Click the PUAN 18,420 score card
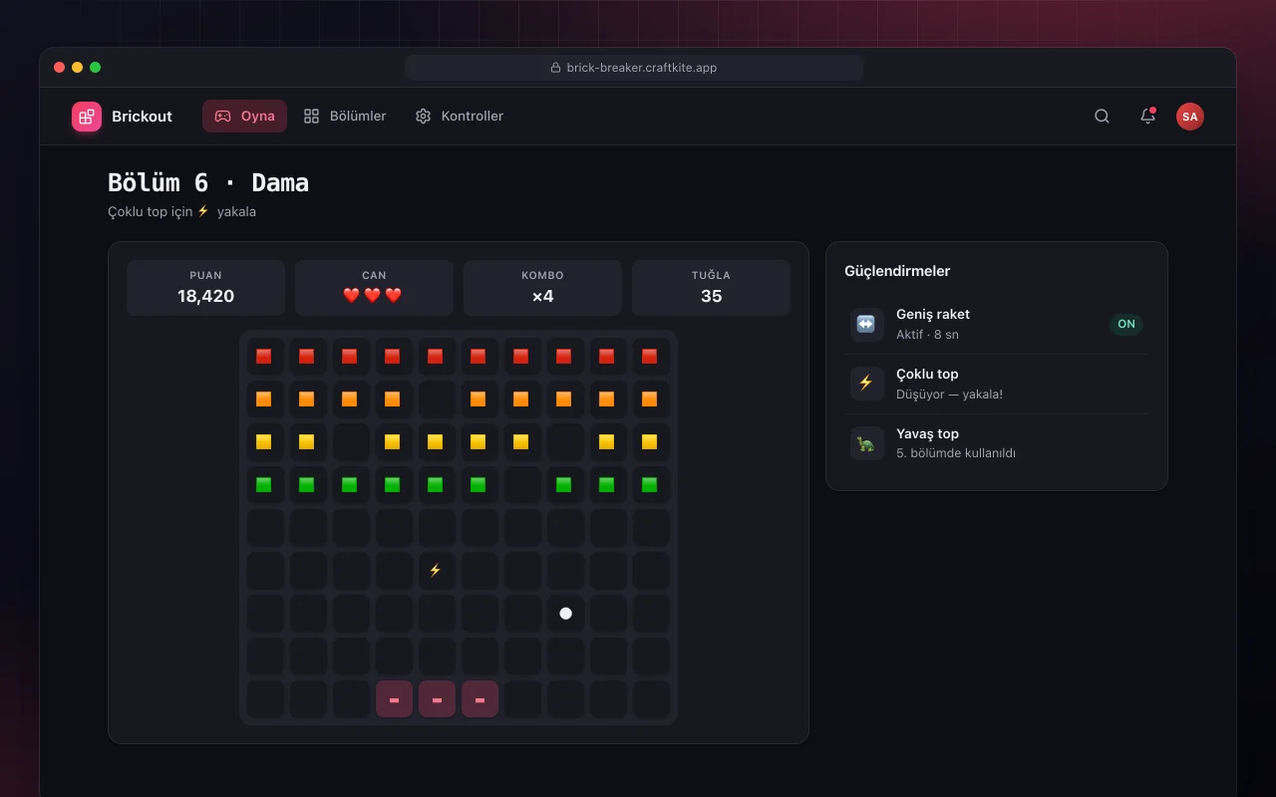 point(205,288)
